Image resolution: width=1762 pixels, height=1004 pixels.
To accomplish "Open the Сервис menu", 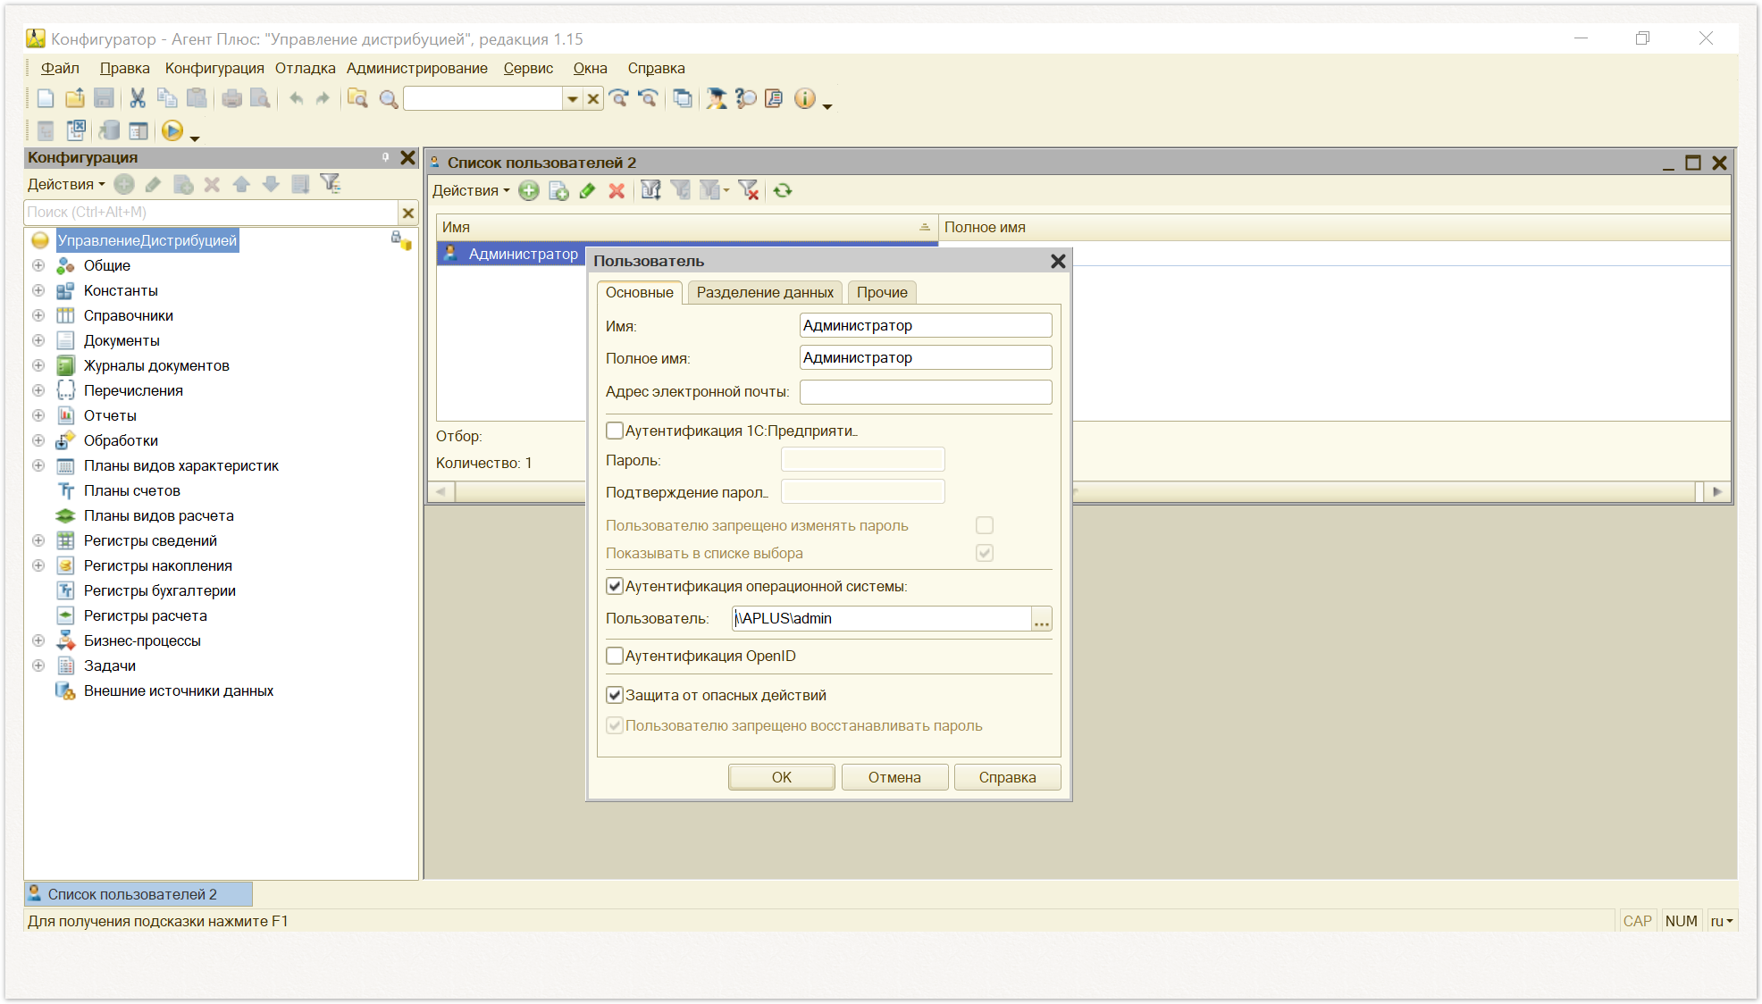I will [528, 69].
